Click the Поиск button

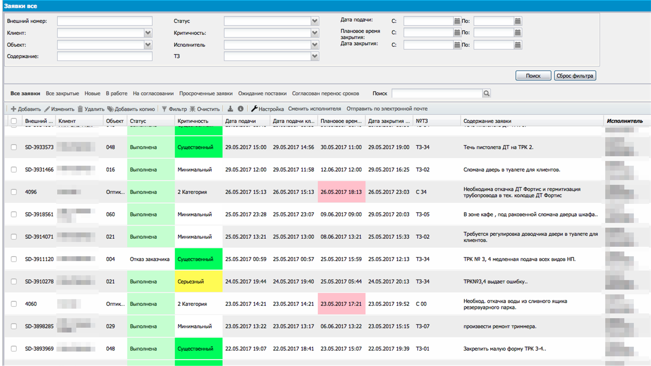tap(533, 76)
